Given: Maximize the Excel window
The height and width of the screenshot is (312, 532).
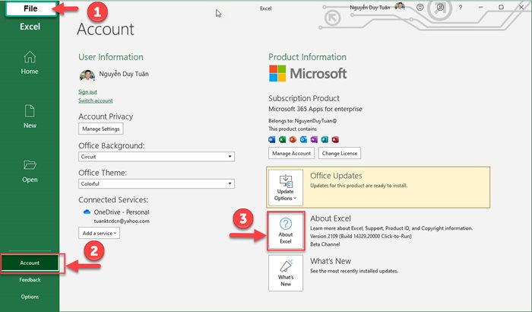Looking at the screenshot, I should coord(501,7).
